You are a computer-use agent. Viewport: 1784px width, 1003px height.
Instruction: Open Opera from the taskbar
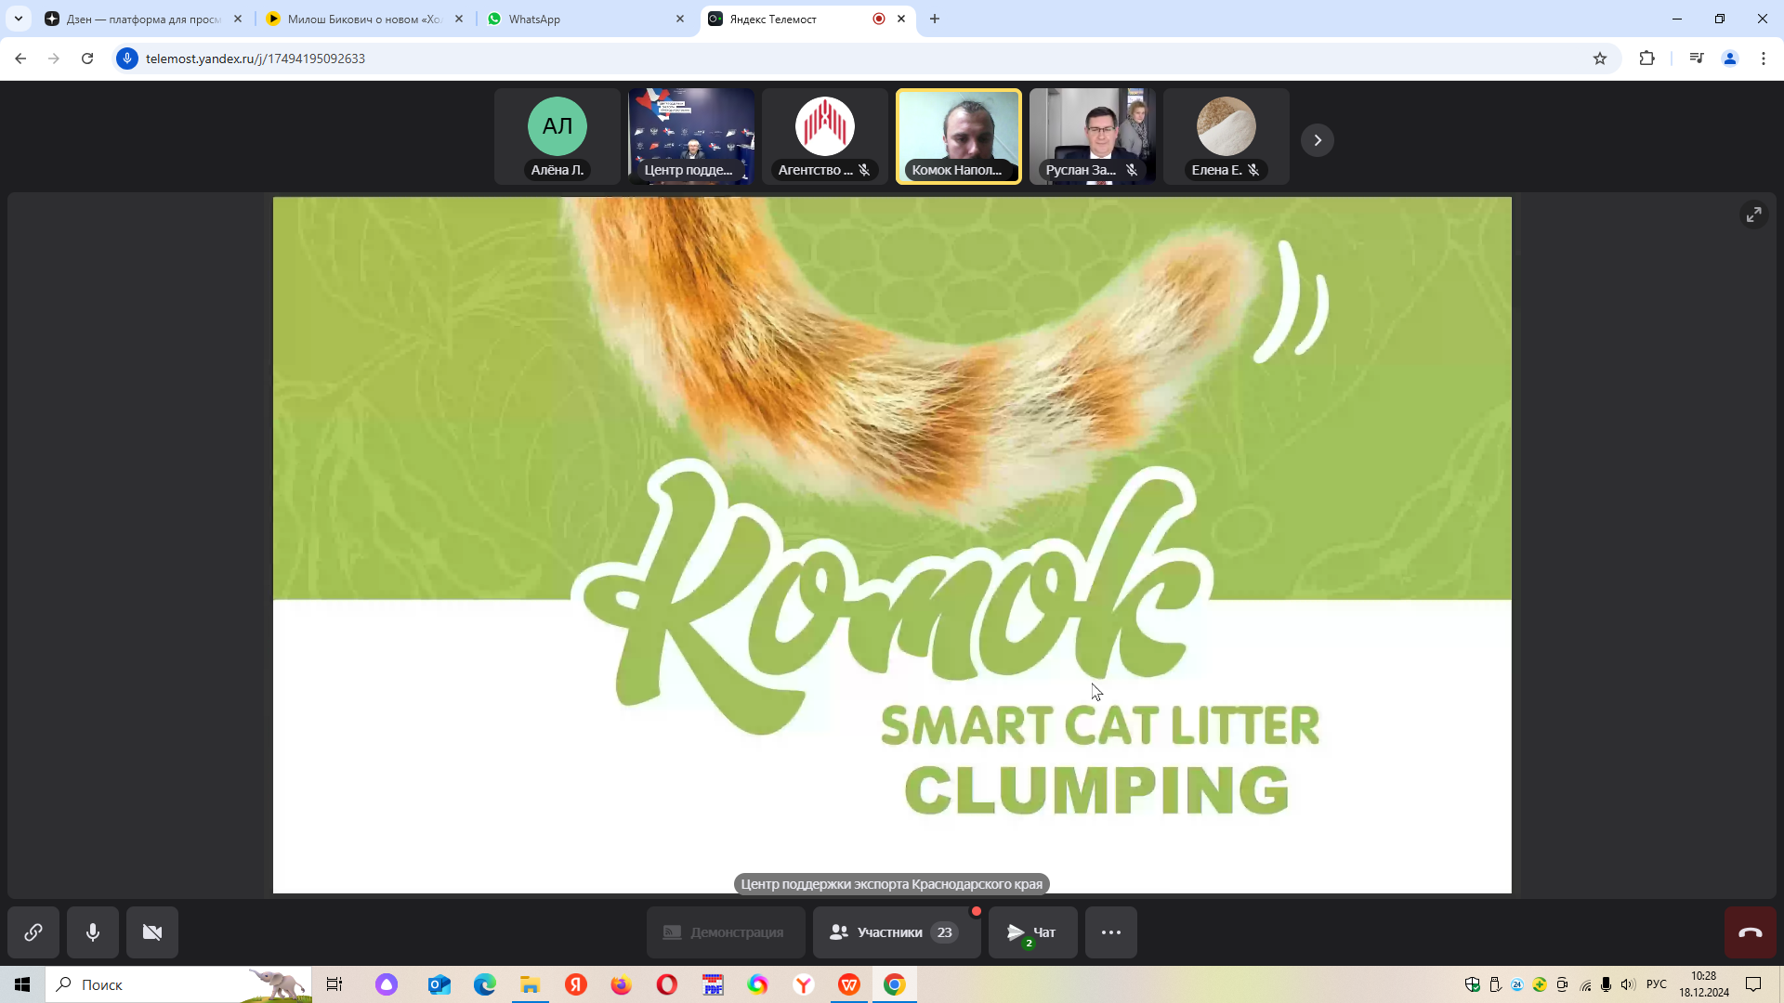click(667, 984)
